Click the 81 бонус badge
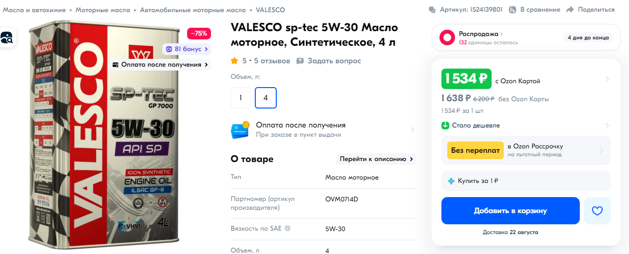The height and width of the screenshot is (254, 629). click(187, 49)
